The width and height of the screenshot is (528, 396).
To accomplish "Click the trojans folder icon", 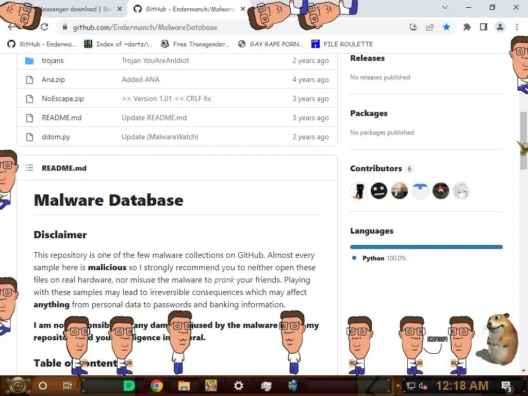I will pos(29,61).
